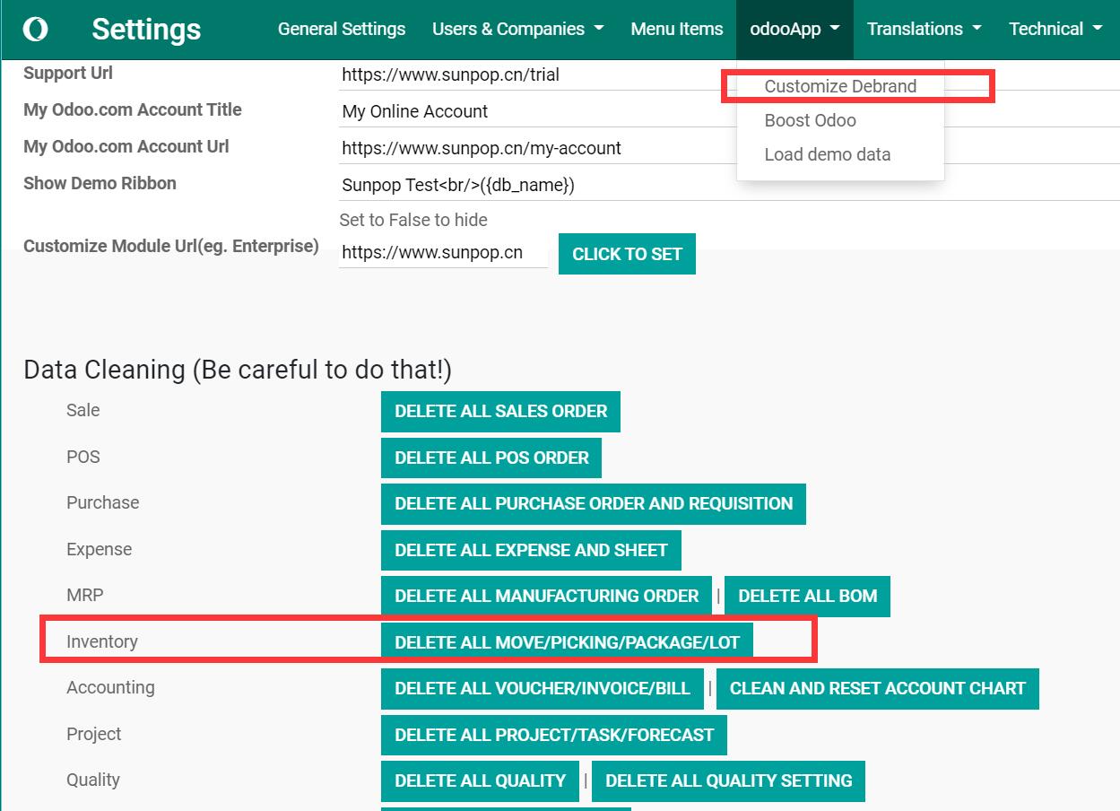Select Customize Debrand menu entry
The image size is (1120, 811).
(x=840, y=86)
